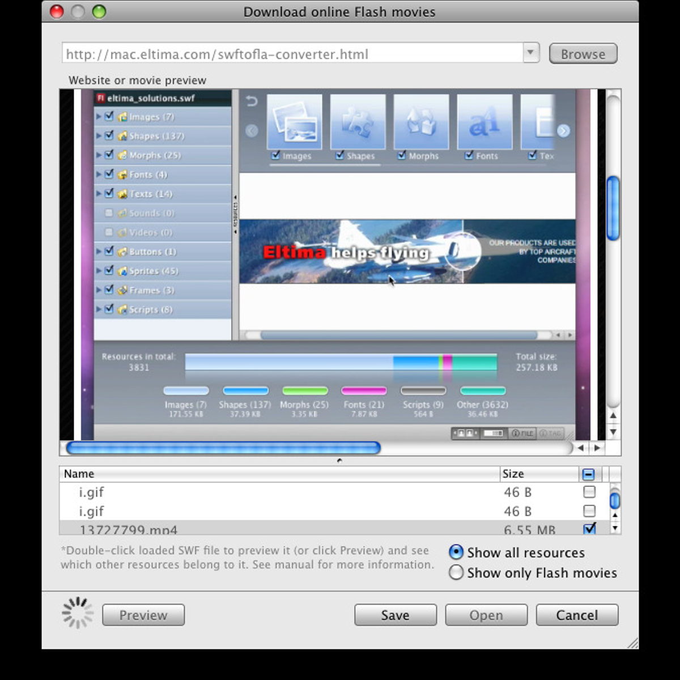Click the Fonts folder icon in tree
This screenshot has width=680, height=680.
point(122,175)
